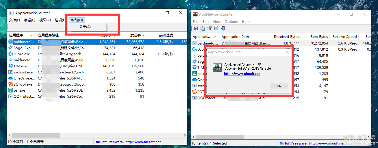Click the 30,338 cell in Chinese window
The width and height of the screenshot is (378, 148).
coord(110,60)
